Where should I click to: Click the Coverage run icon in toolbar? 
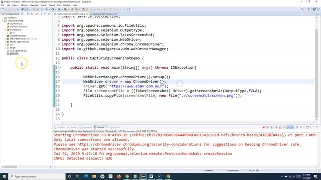coord(59,9)
